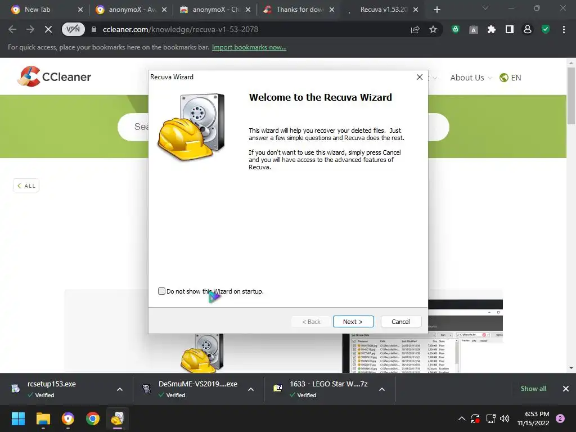Show all downloads

(x=533, y=389)
